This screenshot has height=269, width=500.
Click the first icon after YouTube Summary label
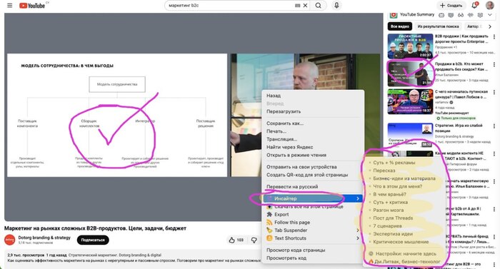pyautogui.click(x=441, y=15)
